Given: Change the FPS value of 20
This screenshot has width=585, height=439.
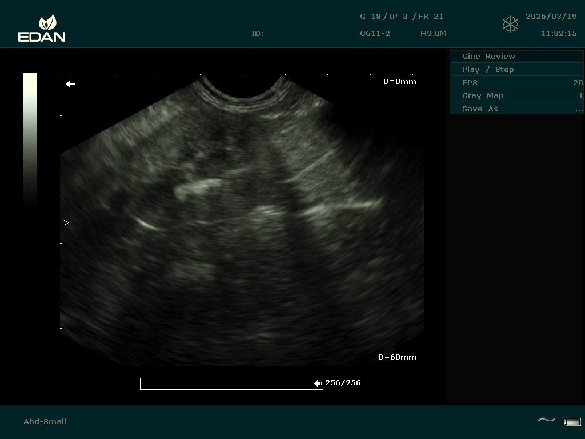Looking at the screenshot, I should (578, 83).
